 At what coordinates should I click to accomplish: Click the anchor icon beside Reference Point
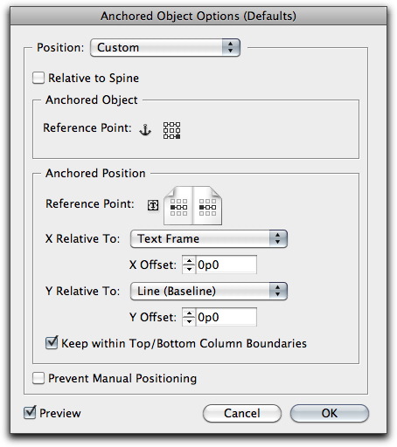pyautogui.click(x=145, y=130)
